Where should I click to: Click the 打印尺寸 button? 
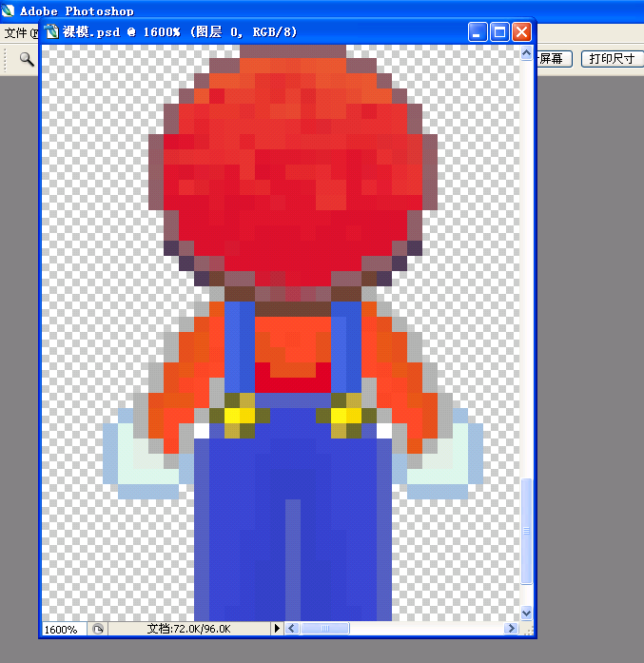coord(612,59)
